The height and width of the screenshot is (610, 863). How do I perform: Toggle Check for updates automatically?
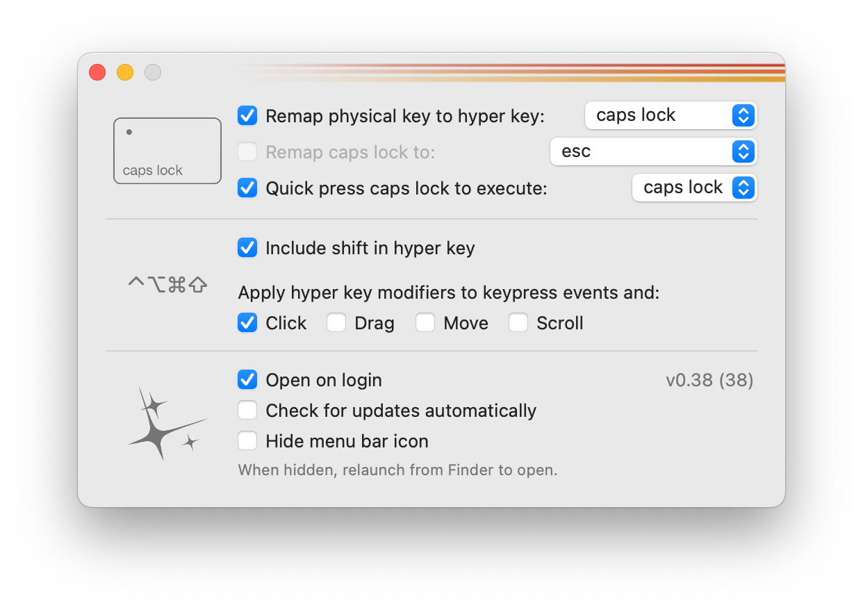click(x=247, y=411)
